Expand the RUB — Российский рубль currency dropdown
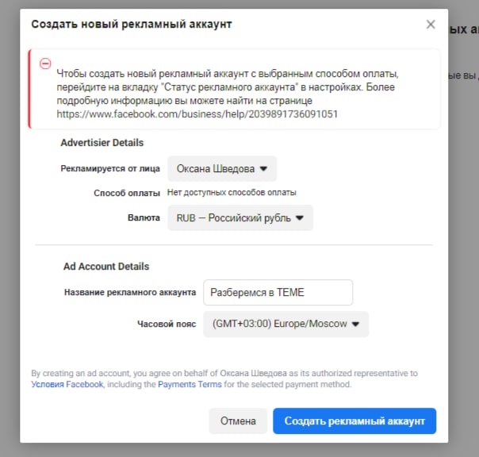 coord(239,218)
